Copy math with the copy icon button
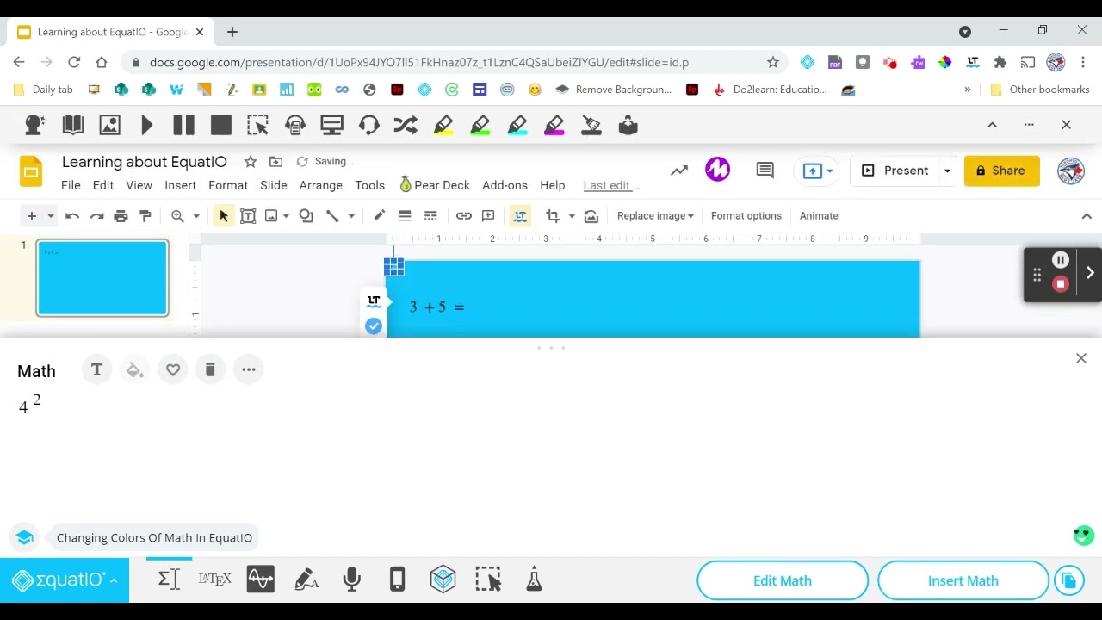Viewport: 1102px width, 620px height. click(1069, 580)
